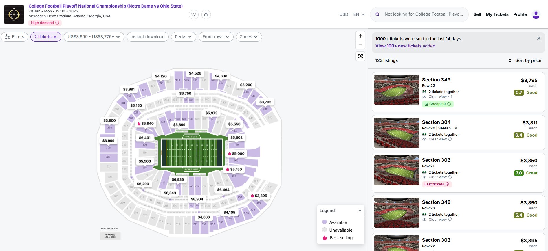
Task: Open the 2 tickets quantity dropdown
Action: [x=46, y=37]
